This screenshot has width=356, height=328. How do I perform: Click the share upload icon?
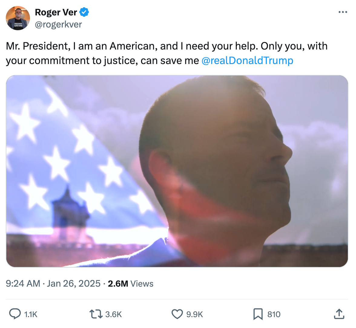pyautogui.click(x=339, y=314)
